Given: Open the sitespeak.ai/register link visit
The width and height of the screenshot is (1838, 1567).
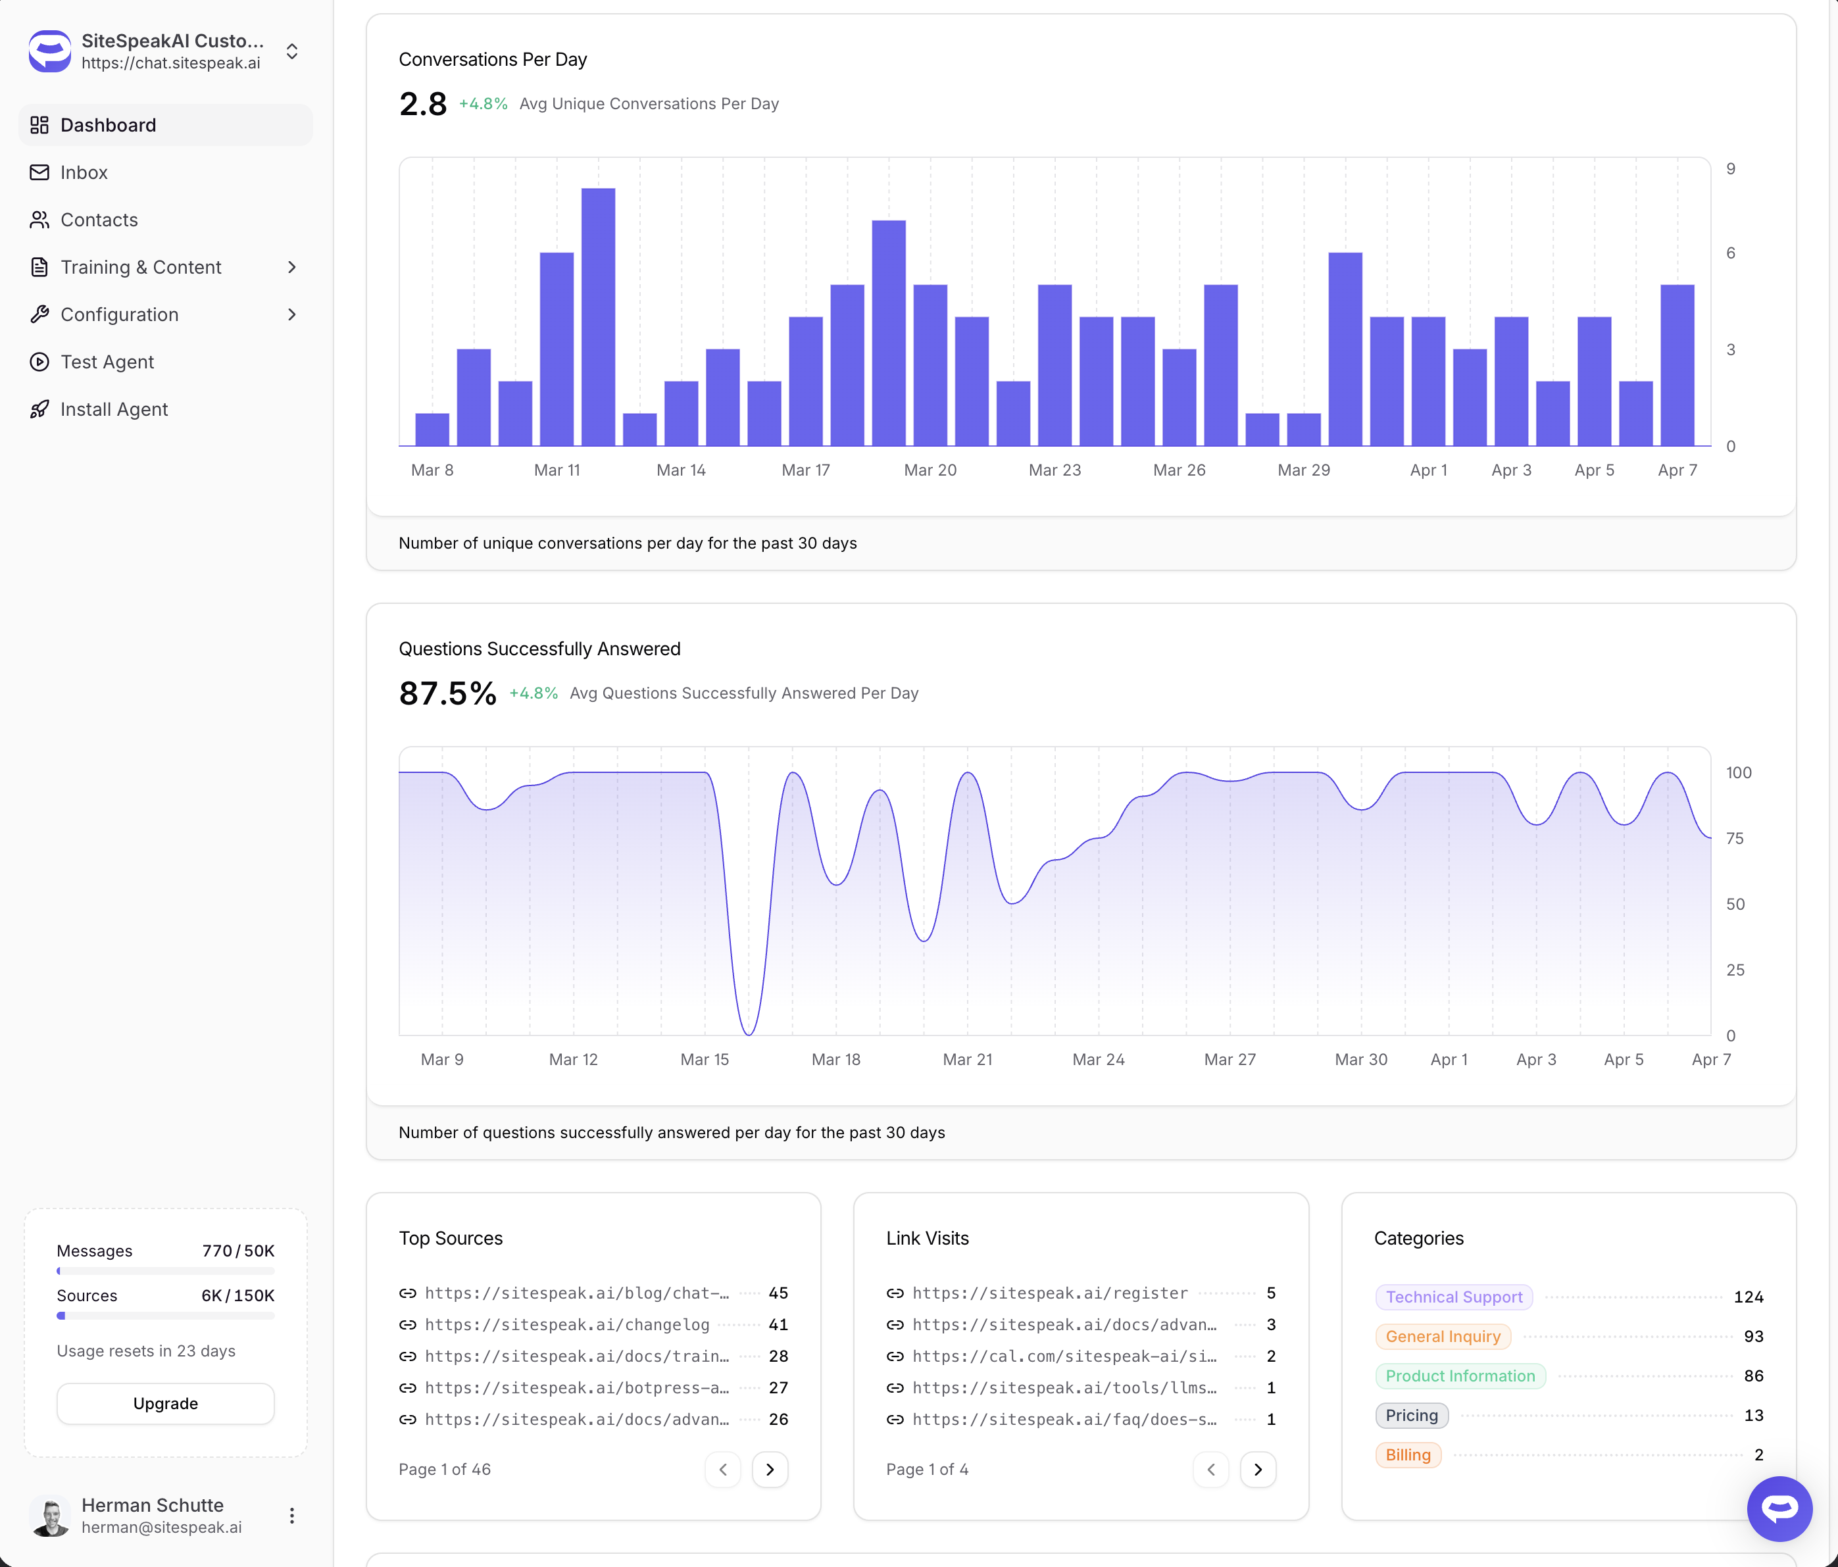Looking at the screenshot, I should pos(1049,1293).
